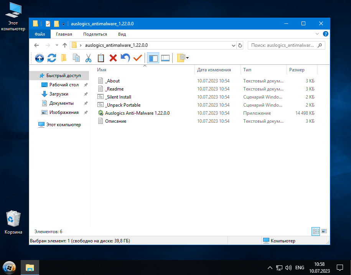
Task: Sort by Дата изменения column header
Action: point(214,70)
